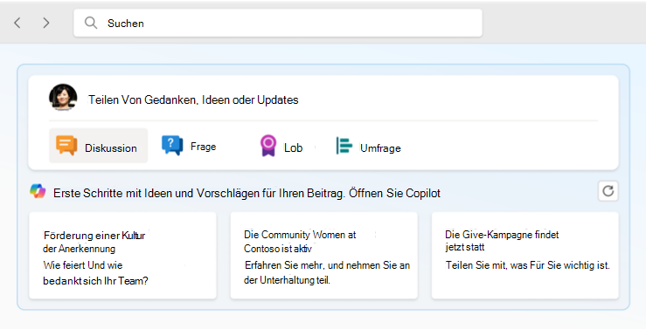646x329 pixels.
Task: Go forward with the right arrow
Action: coord(46,23)
